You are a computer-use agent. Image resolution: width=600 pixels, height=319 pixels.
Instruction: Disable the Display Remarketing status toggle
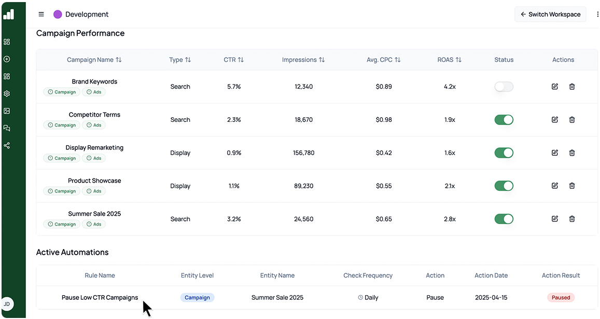tap(504, 153)
